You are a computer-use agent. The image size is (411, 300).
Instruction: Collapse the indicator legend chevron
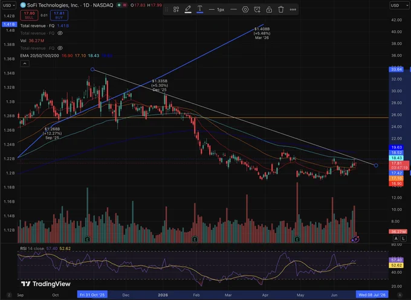25,64
